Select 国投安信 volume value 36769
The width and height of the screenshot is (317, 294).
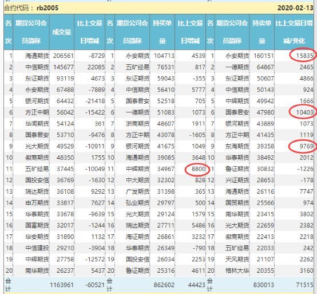(x=65, y=180)
